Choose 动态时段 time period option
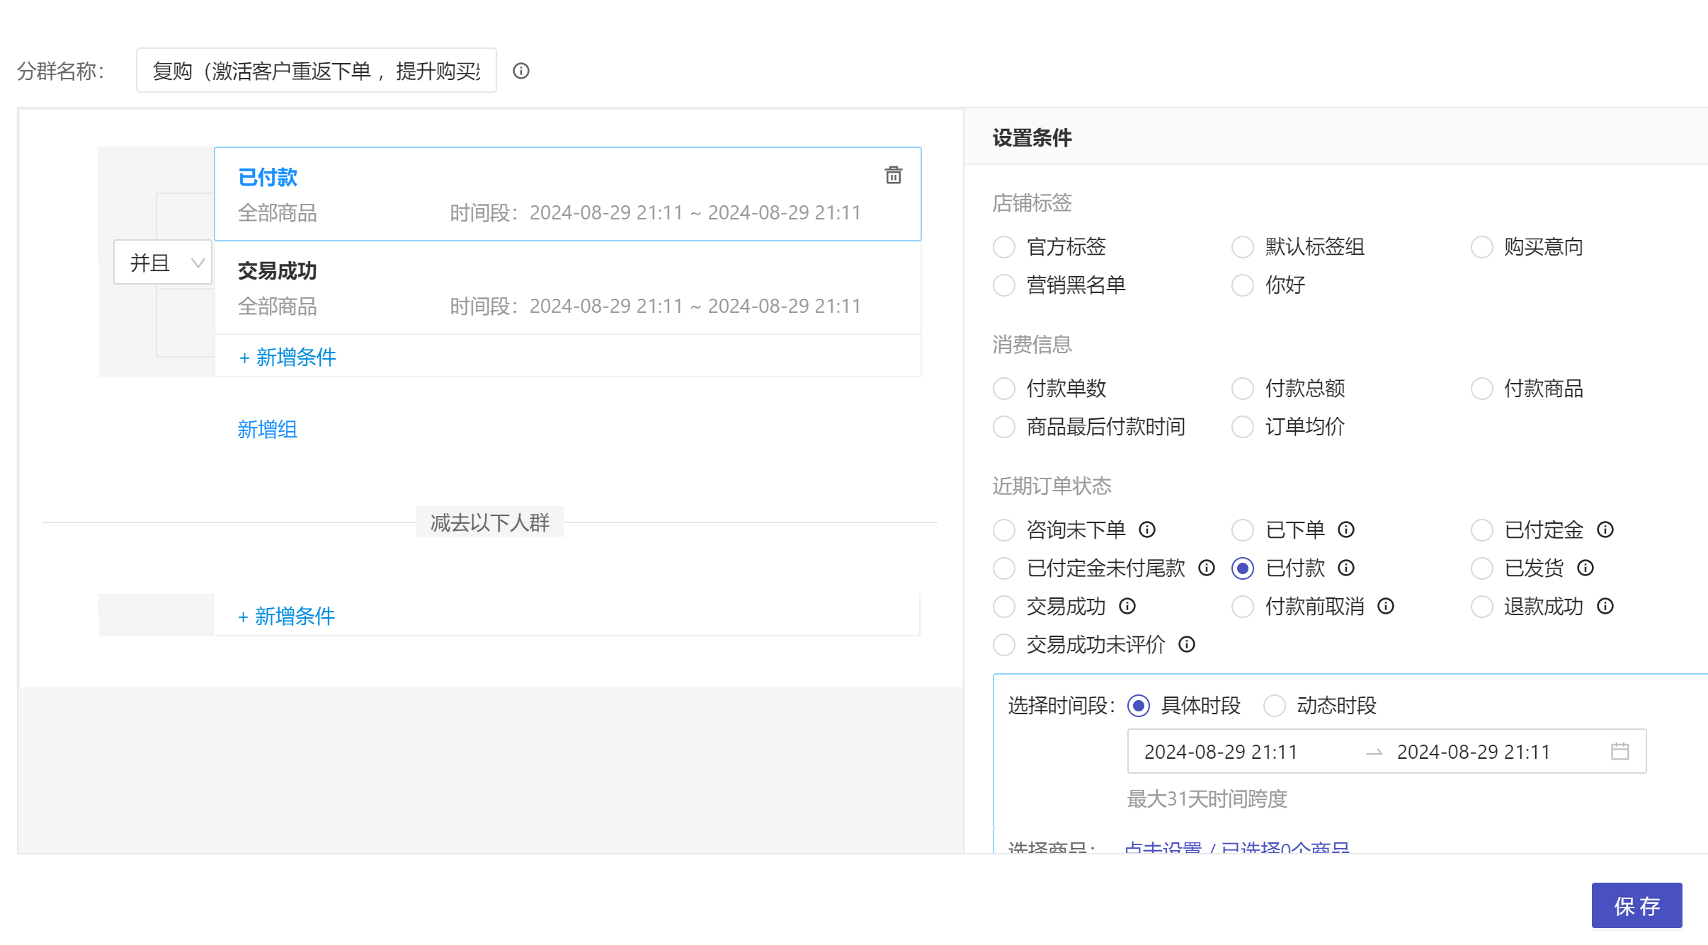 (1274, 706)
